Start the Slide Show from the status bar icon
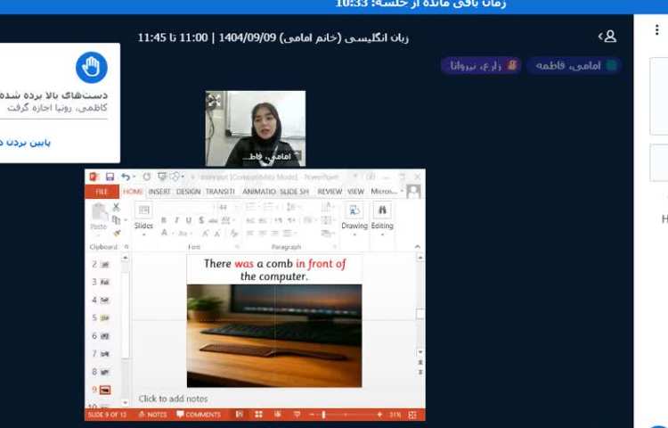The width and height of the screenshot is (668, 428). coord(297,415)
